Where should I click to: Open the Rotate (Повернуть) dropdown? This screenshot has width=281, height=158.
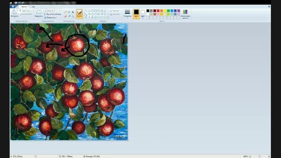click(50, 18)
